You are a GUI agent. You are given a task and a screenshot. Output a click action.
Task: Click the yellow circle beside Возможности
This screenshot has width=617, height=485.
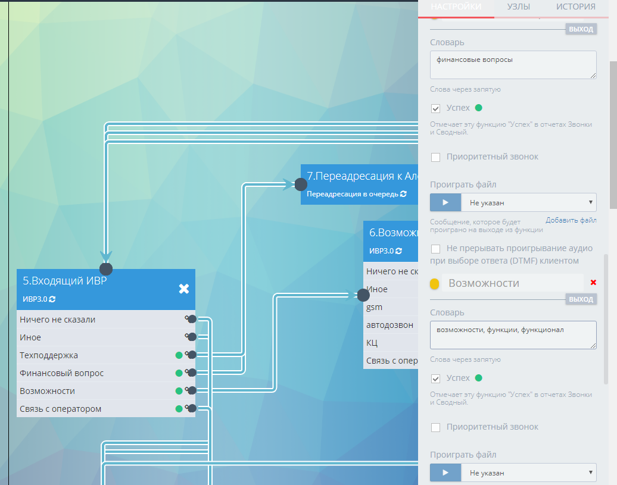[435, 284]
